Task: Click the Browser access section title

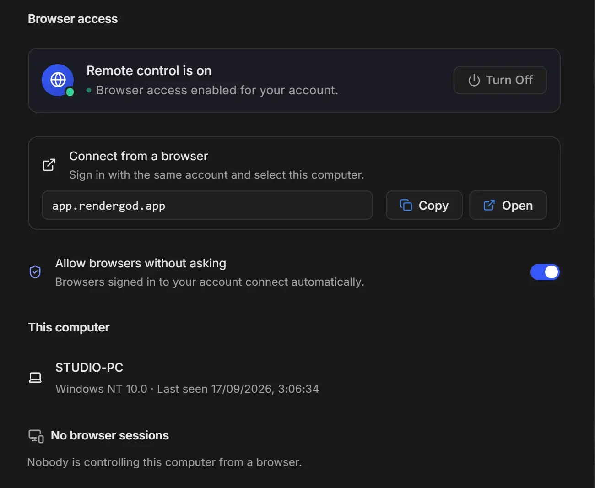Action: 73,19
